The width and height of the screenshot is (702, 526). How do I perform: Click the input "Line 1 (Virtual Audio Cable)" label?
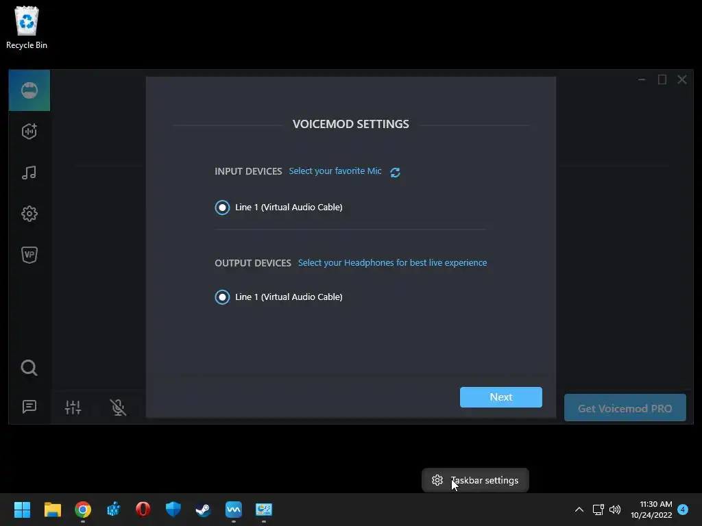point(289,207)
